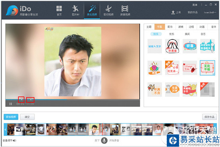Select the fourth subtitle category after 搞笑
Viewport: 220px width, 147px height.
pos(203,34)
